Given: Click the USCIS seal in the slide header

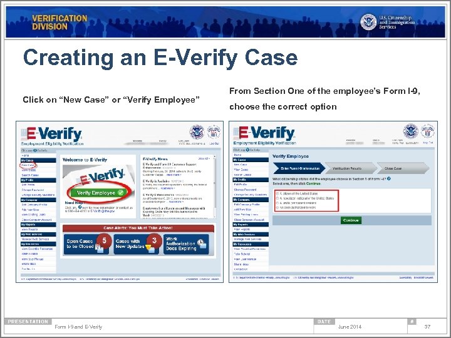Looking at the screenshot, I should click(368, 22).
